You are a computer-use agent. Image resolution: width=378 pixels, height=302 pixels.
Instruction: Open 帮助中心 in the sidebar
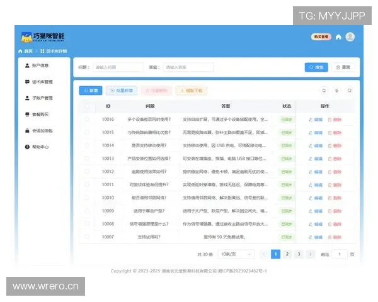tap(37, 147)
